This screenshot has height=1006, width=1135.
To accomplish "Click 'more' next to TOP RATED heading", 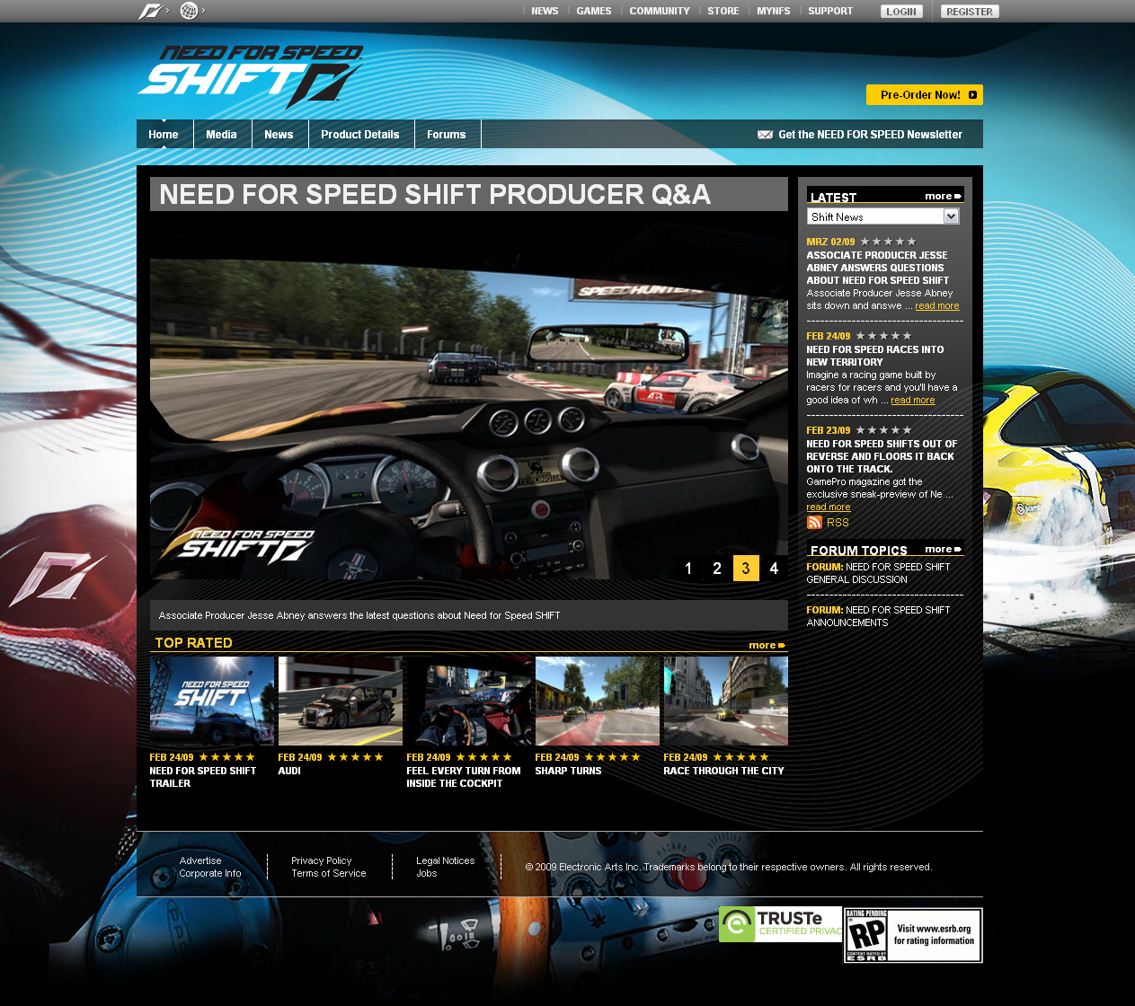I will (767, 645).
